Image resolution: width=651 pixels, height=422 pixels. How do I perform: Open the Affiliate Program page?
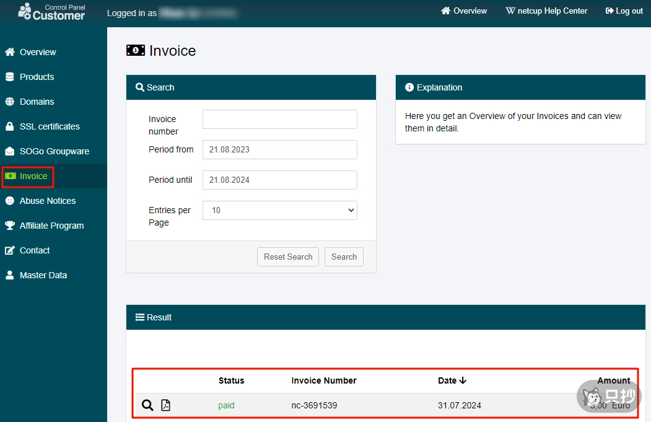click(51, 226)
